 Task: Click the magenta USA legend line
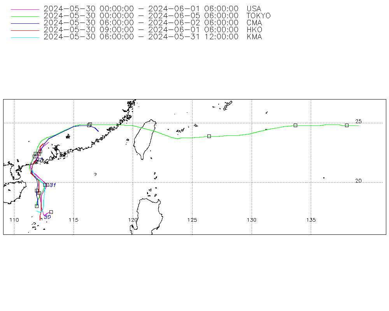(25, 9)
